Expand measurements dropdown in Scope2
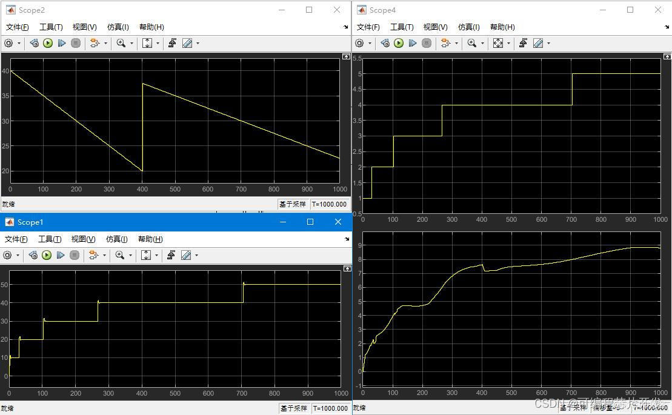 tap(198, 43)
